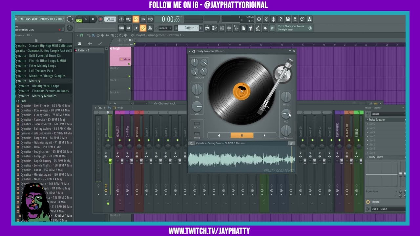Toggle the MUTE switch in Fruity Scratcher
This screenshot has height=236, width=420.
pyautogui.click(x=197, y=134)
